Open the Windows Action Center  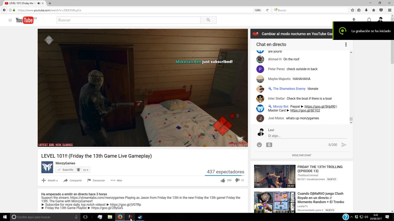[x=387, y=217]
